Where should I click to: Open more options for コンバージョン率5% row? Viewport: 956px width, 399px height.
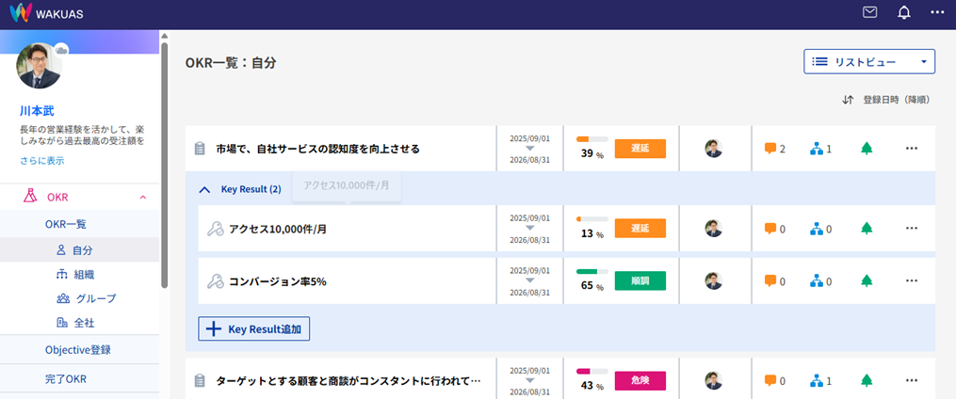(911, 280)
